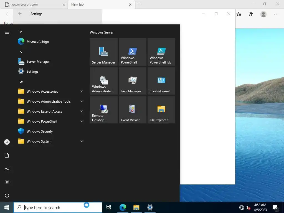Click the Power icon in Start sidebar
The height and width of the screenshot is (213, 284).
(x=7, y=195)
